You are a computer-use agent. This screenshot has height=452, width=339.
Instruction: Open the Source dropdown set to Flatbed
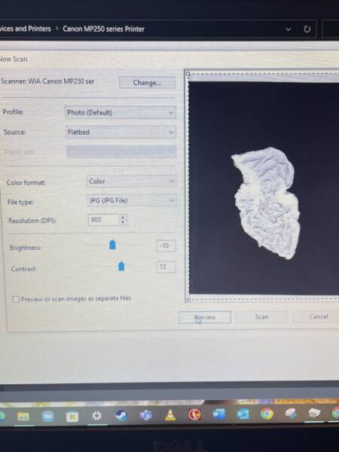(121, 132)
